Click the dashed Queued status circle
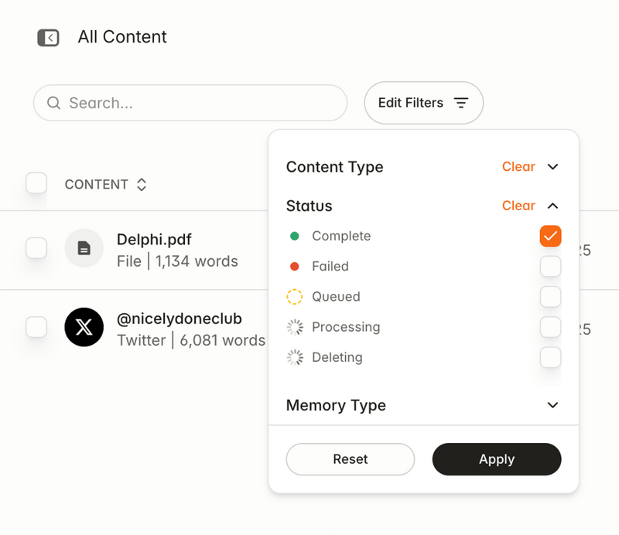 coord(294,297)
